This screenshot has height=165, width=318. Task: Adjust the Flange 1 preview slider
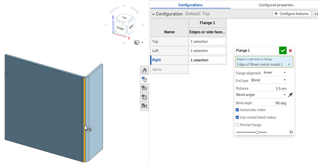coord(257,132)
